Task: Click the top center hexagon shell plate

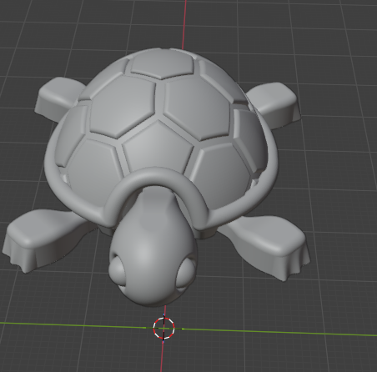Action: (163, 64)
